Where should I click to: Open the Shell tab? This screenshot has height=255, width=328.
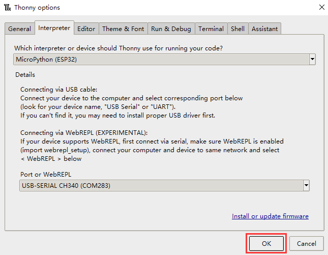tap(237, 29)
